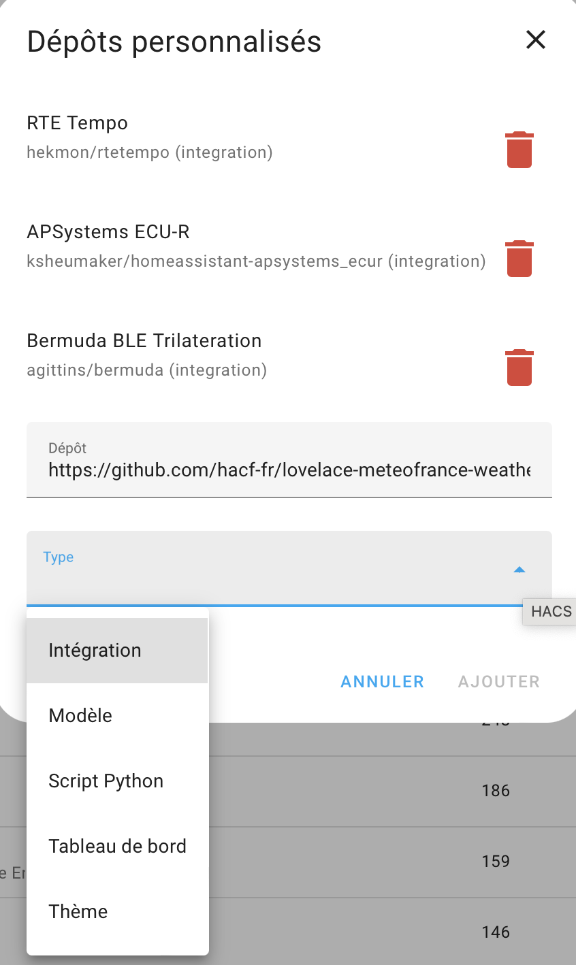Focus the Dépôt URL input field
Screen dimensions: 576x965
click(289, 459)
